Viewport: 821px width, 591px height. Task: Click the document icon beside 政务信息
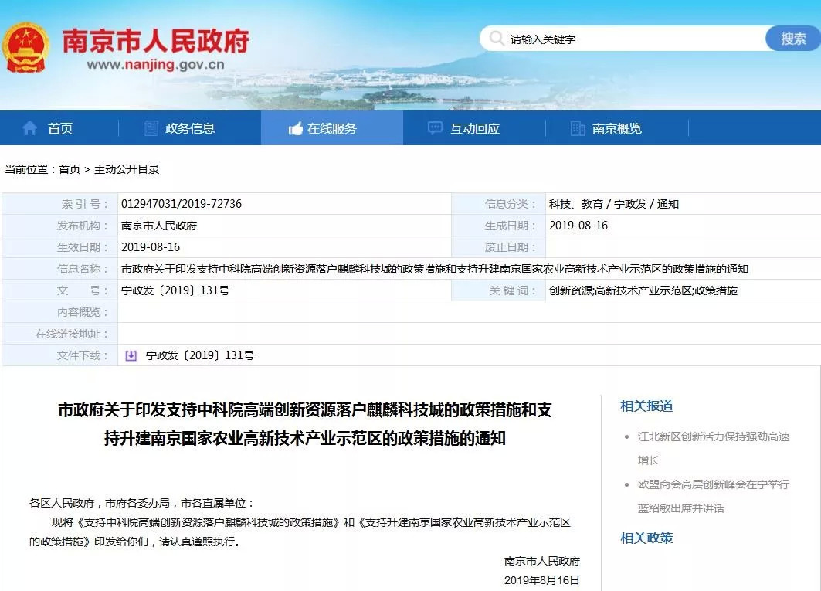click(x=151, y=128)
